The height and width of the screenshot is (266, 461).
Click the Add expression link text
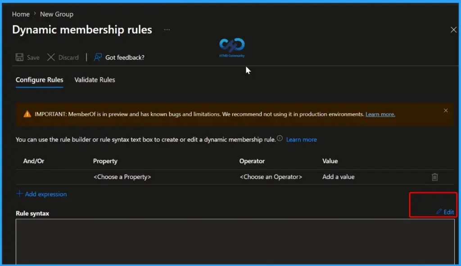pyautogui.click(x=46, y=194)
